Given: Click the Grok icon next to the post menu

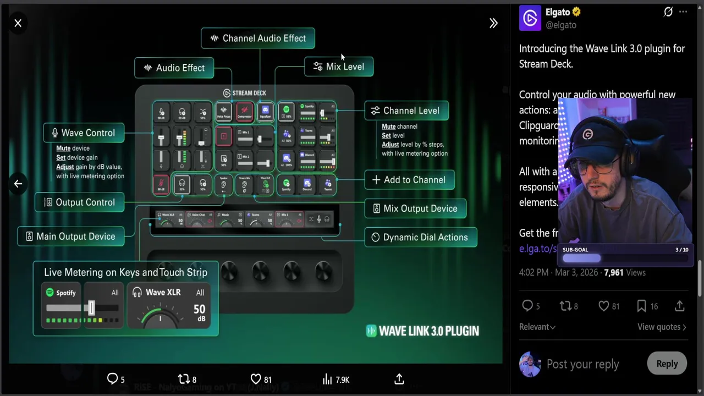Looking at the screenshot, I should [x=668, y=12].
